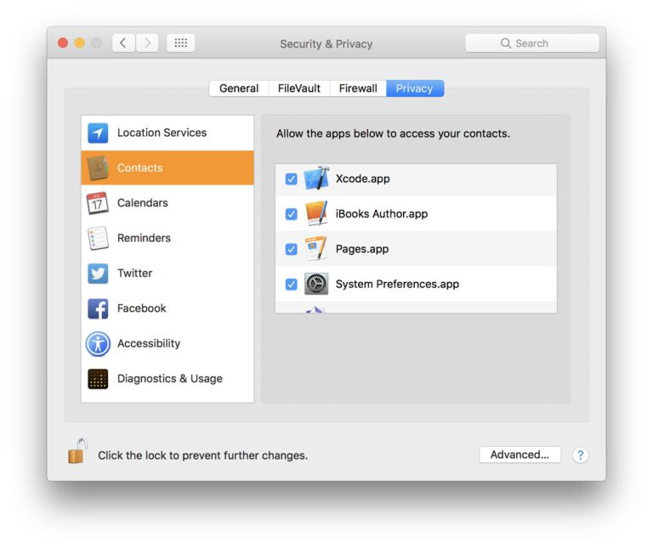This screenshot has height=548, width=653.
Task: Select the Contacts sidebar row
Action: pyautogui.click(x=168, y=167)
